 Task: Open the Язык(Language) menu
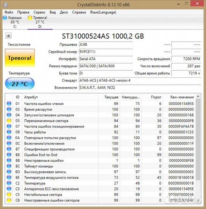103,12
